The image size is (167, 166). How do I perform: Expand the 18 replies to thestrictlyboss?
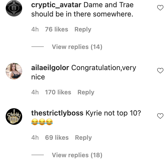(77, 155)
